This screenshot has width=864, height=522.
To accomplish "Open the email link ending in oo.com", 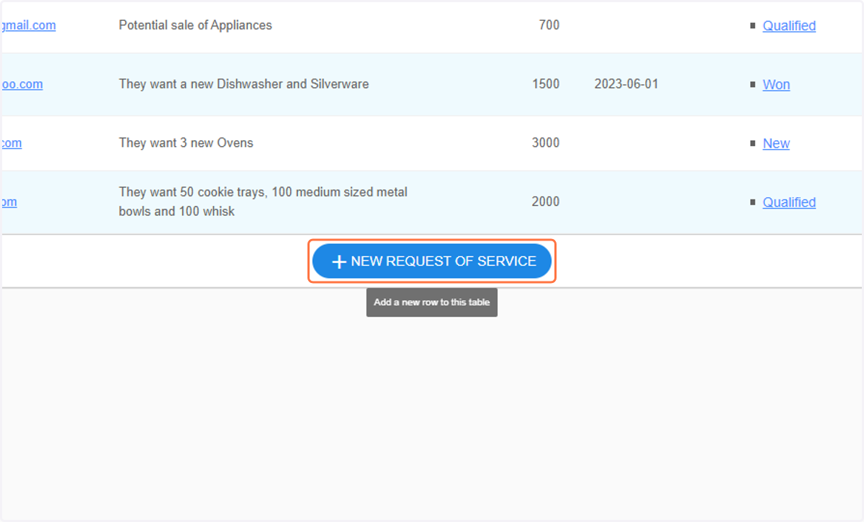I will point(22,84).
